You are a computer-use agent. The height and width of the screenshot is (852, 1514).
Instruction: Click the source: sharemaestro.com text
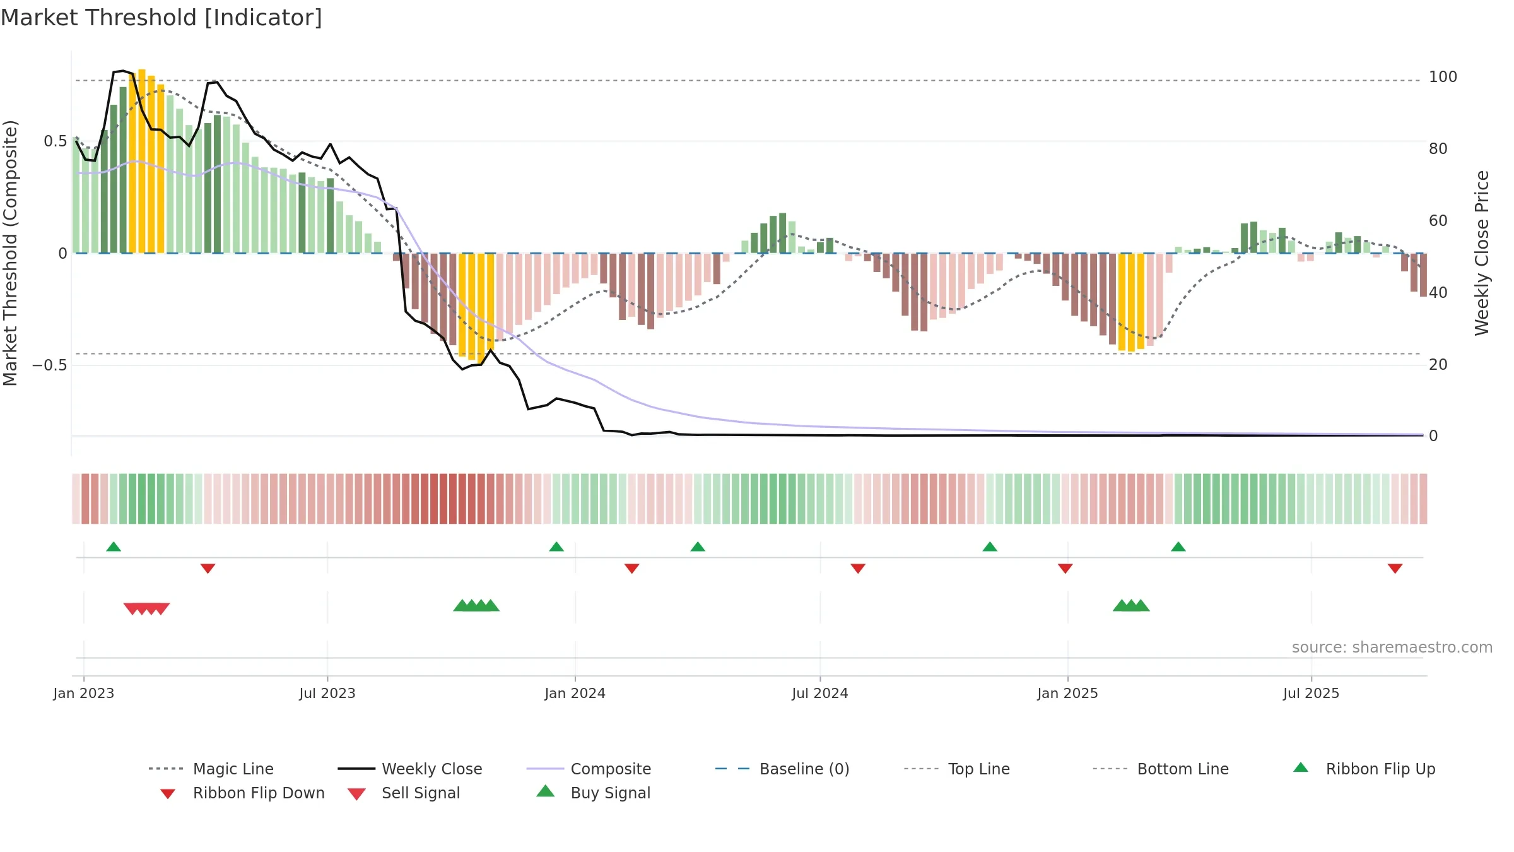tap(1392, 648)
